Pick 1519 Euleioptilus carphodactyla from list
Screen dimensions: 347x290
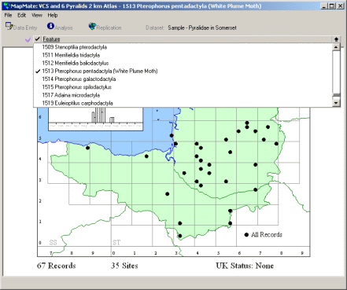point(77,103)
